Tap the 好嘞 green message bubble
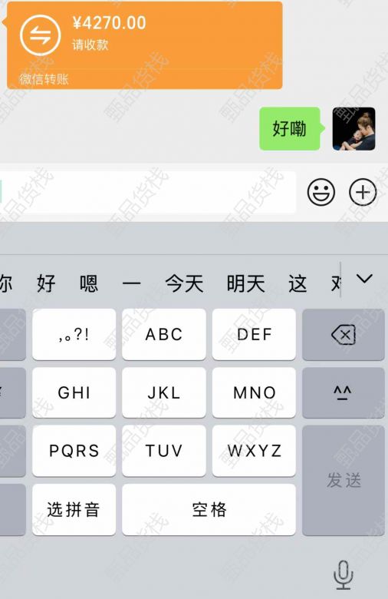388x599 pixels. click(291, 129)
